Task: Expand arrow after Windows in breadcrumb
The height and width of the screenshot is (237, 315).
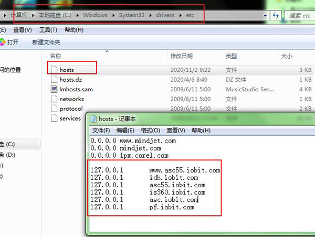Action: pyautogui.click(x=113, y=15)
